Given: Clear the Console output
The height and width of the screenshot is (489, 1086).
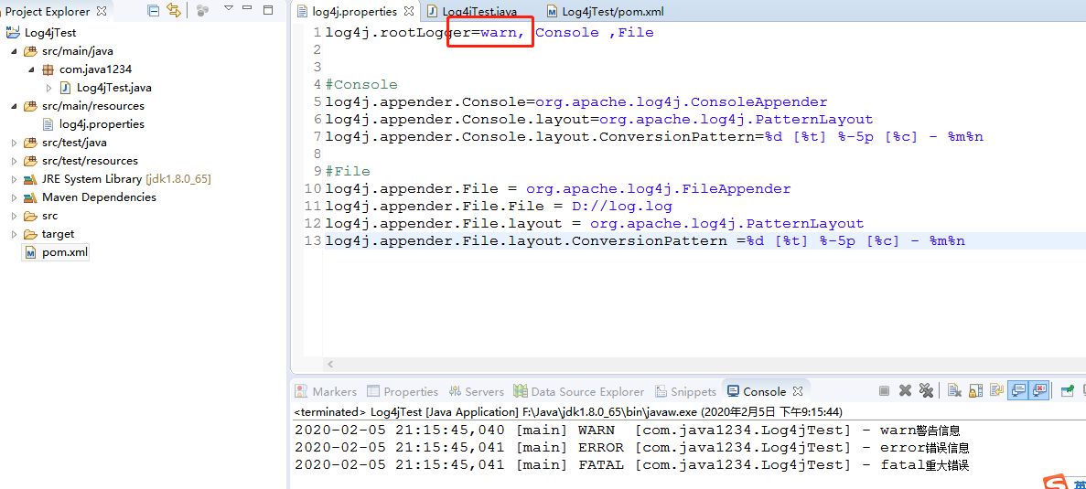Looking at the screenshot, I should coord(954,391).
